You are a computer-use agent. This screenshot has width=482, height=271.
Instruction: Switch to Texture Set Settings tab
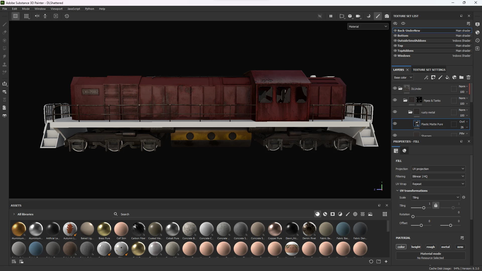[x=429, y=70]
